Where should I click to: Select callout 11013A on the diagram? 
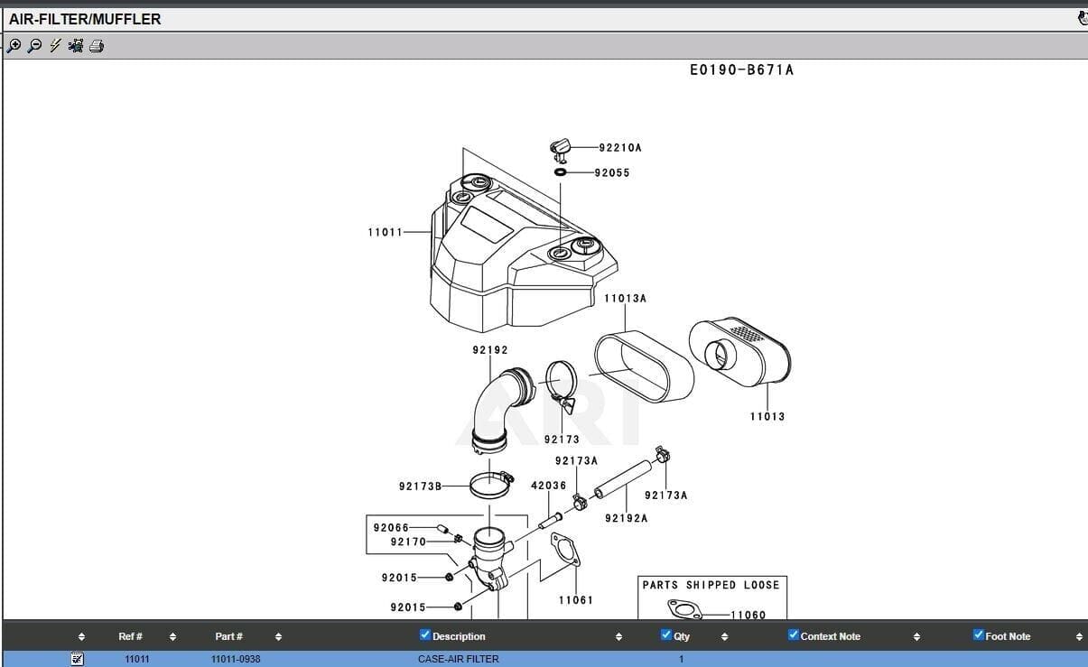click(x=625, y=299)
